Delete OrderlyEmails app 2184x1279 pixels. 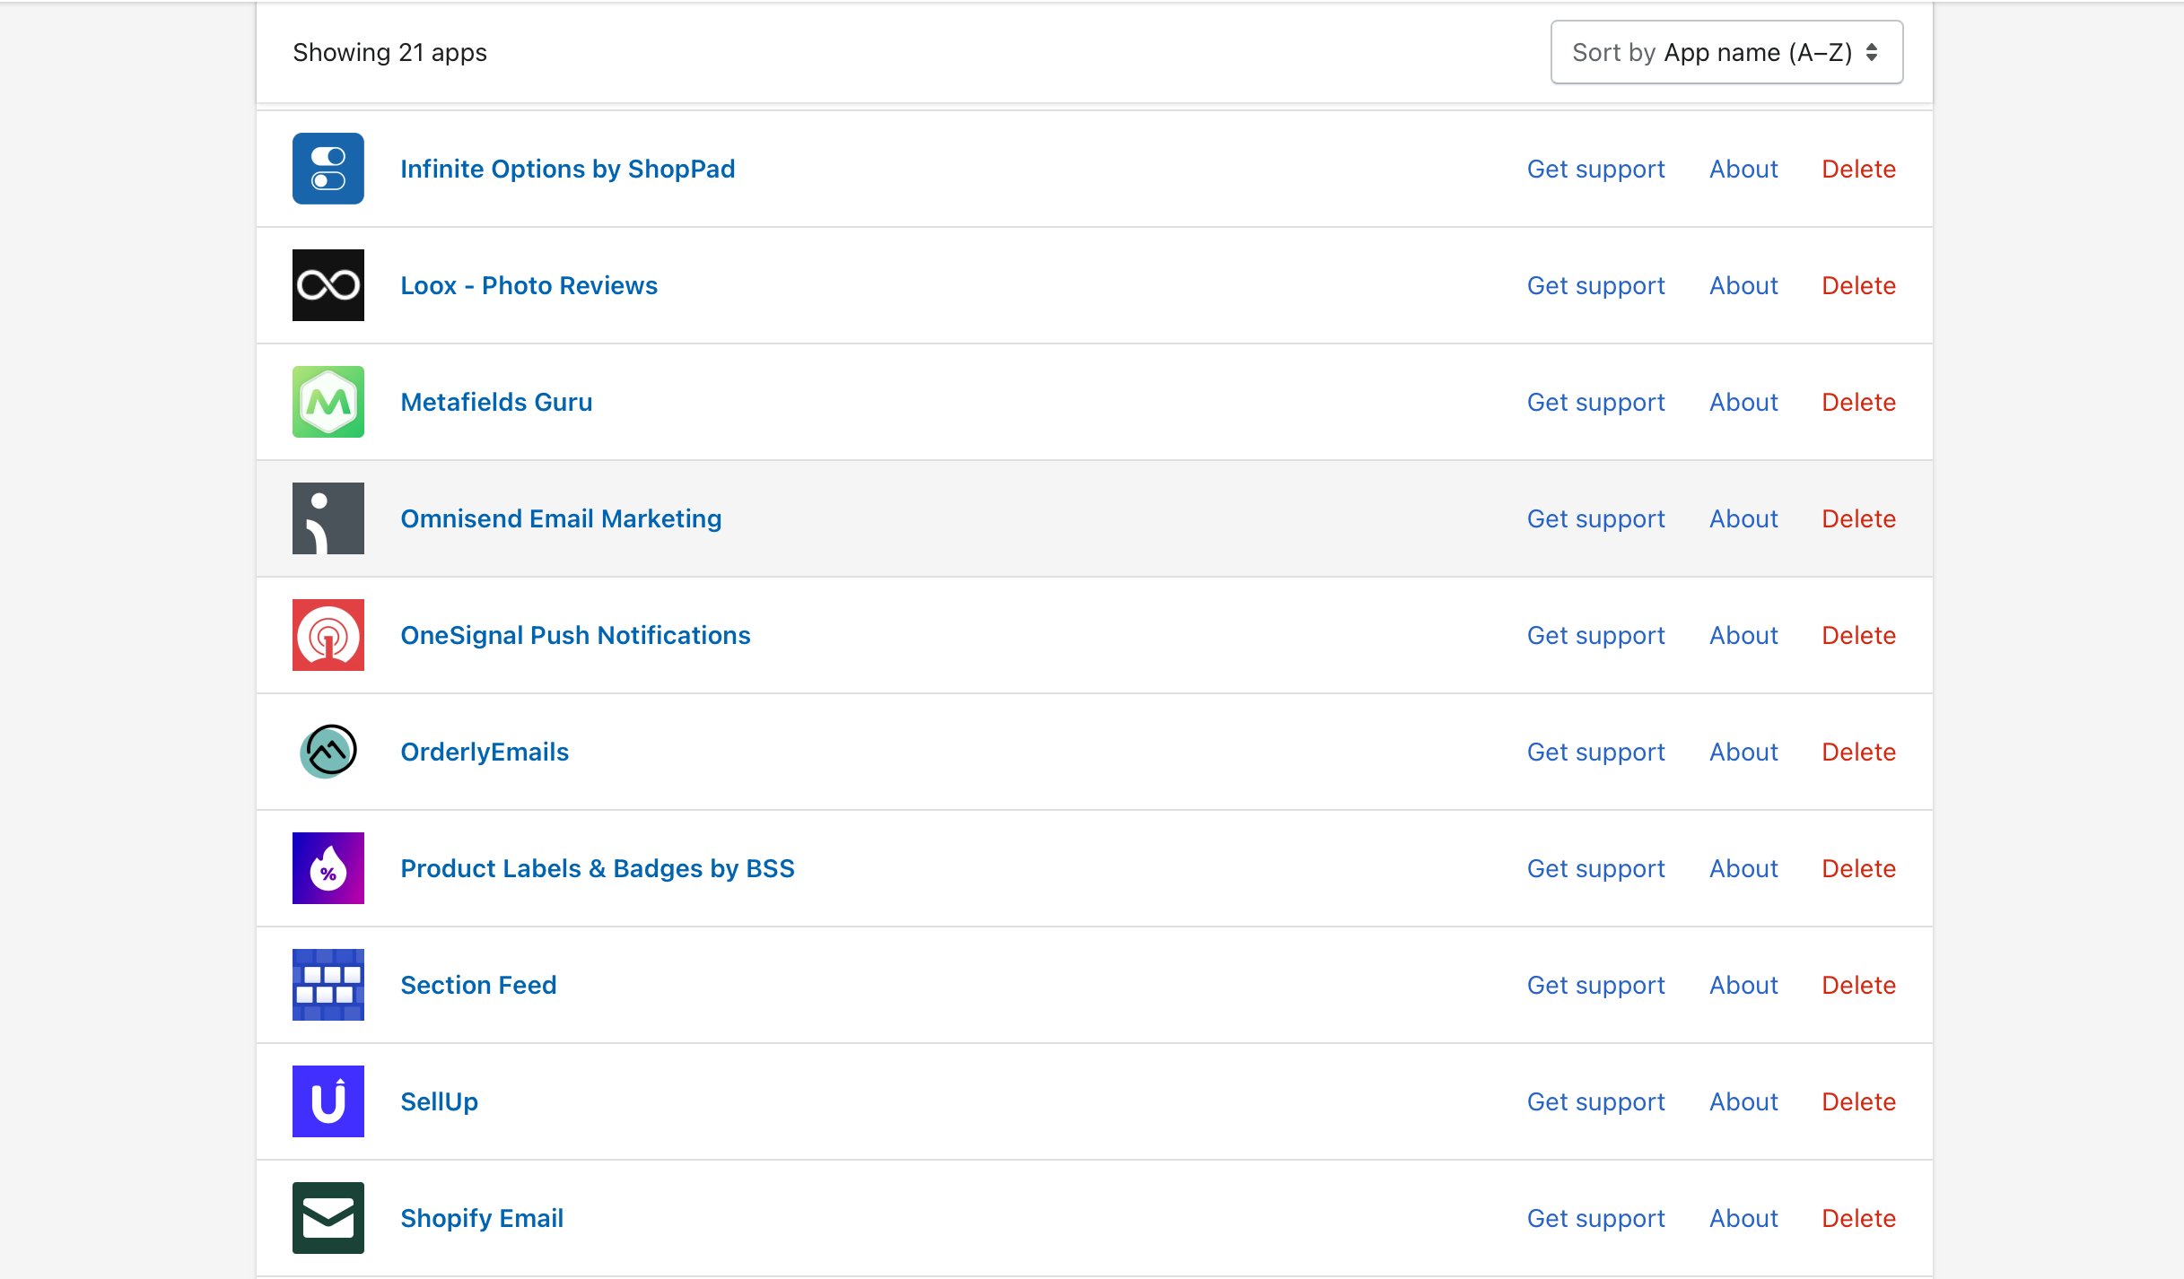[1858, 752]
